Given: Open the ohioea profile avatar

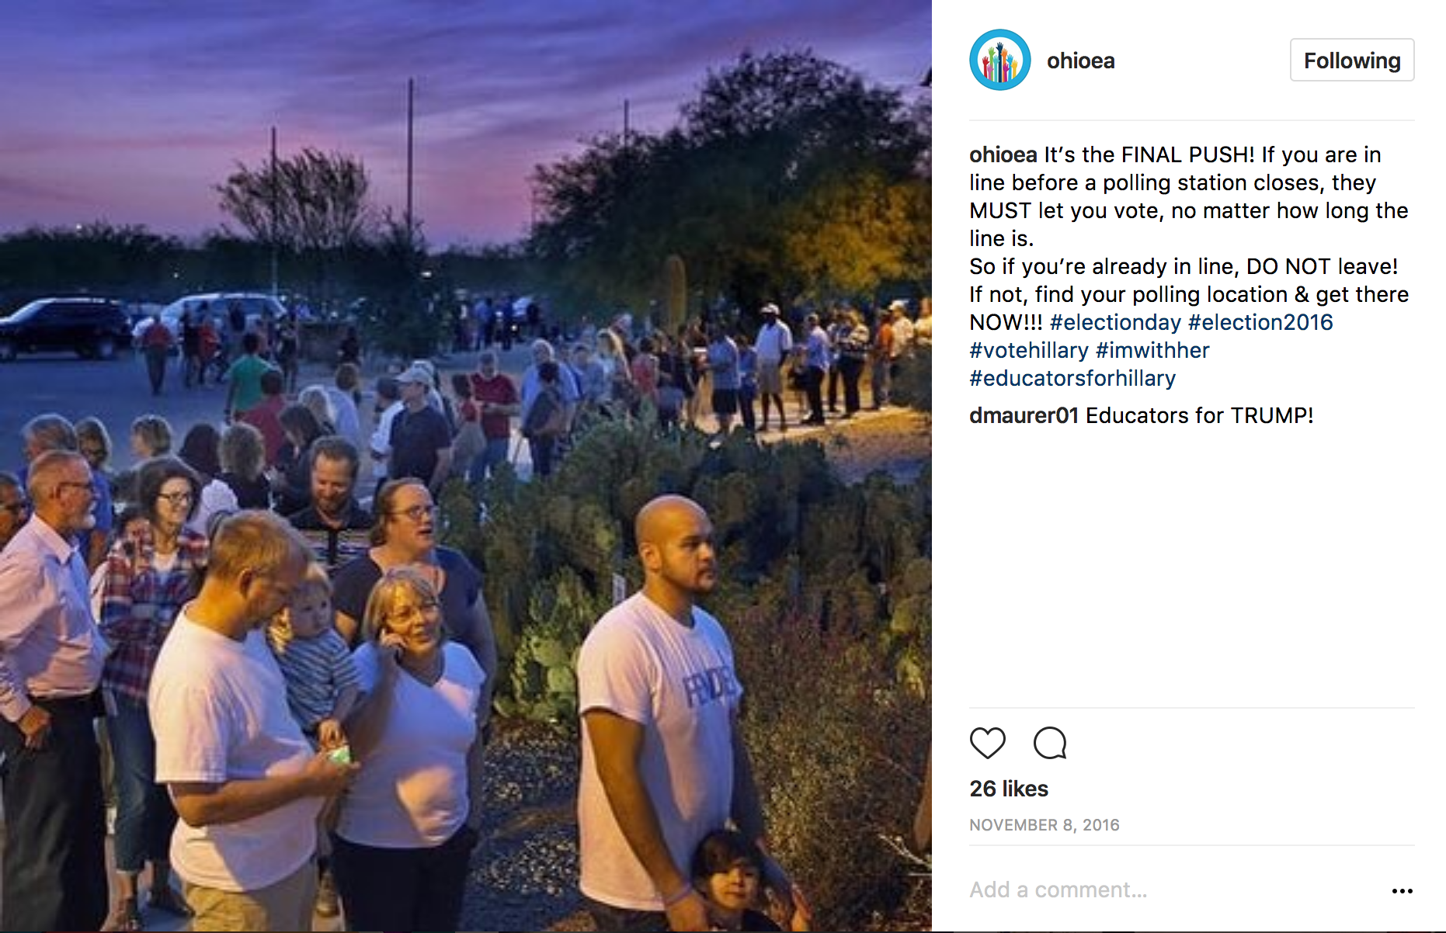Looking at the screenshot, I should (x=999, y=60).
